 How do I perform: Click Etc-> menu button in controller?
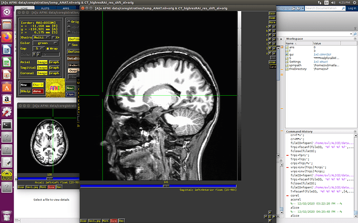click(x=38, y=85)
